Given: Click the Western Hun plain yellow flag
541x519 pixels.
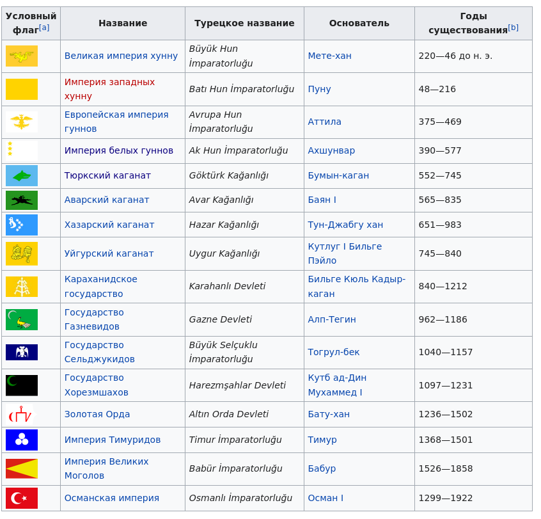Looking at the screenshot, I should [x=22, y=89].
